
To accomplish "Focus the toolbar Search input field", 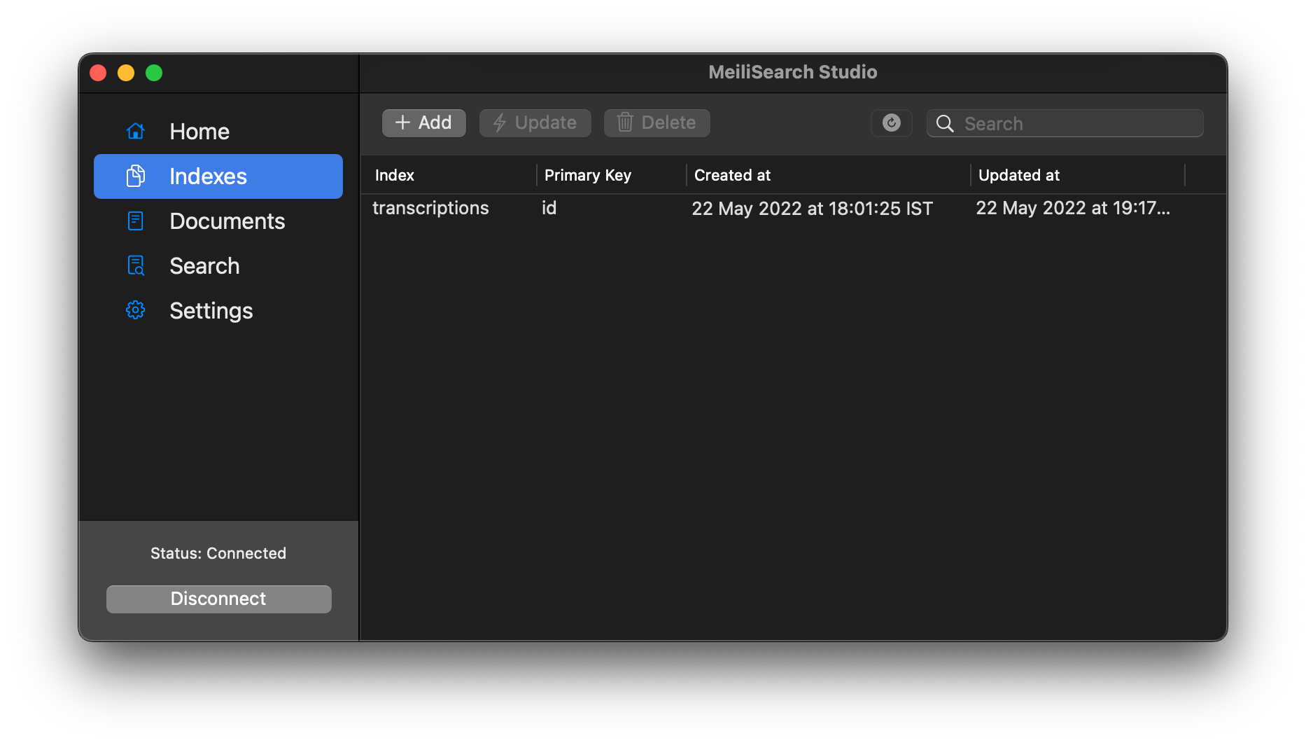I will point(1065,124).
